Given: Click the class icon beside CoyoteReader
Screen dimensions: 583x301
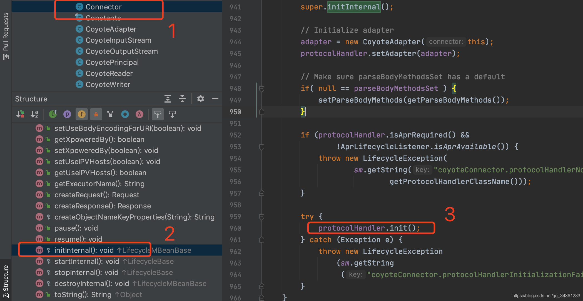Looking at the screenshot, I should [x=79, y=73].
